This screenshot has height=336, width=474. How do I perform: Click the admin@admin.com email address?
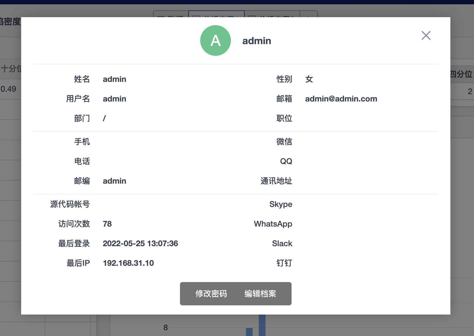341,99
